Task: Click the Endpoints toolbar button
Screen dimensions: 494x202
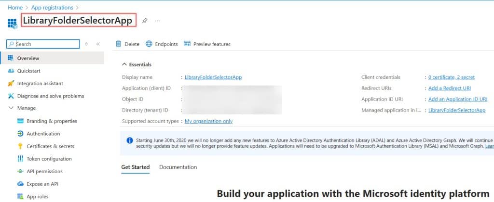Action: coord(162,44)
